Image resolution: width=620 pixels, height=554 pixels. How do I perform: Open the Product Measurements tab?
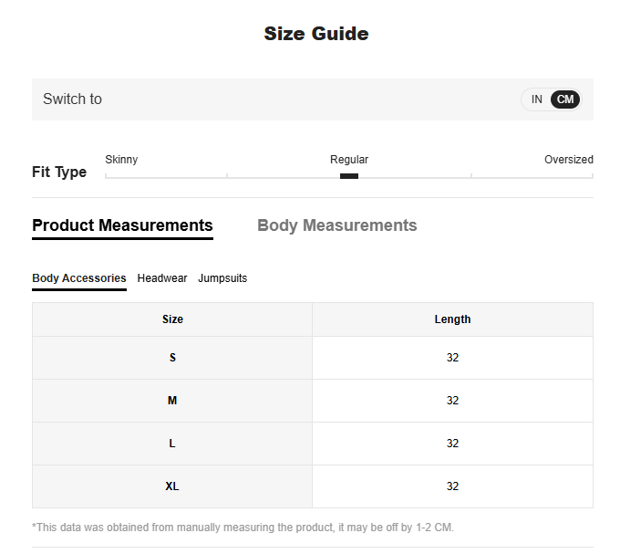pyautogui.click(x=122, y=225)
